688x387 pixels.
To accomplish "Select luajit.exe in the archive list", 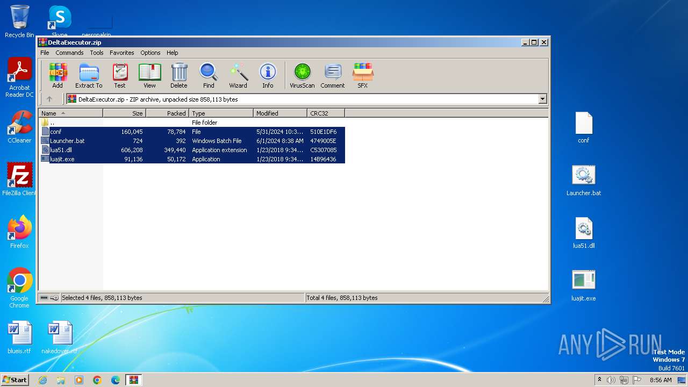I will (192, 159).
